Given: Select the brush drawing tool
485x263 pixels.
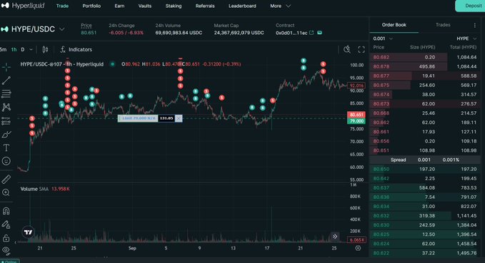Looking at the screenshot, I should 6,135.
